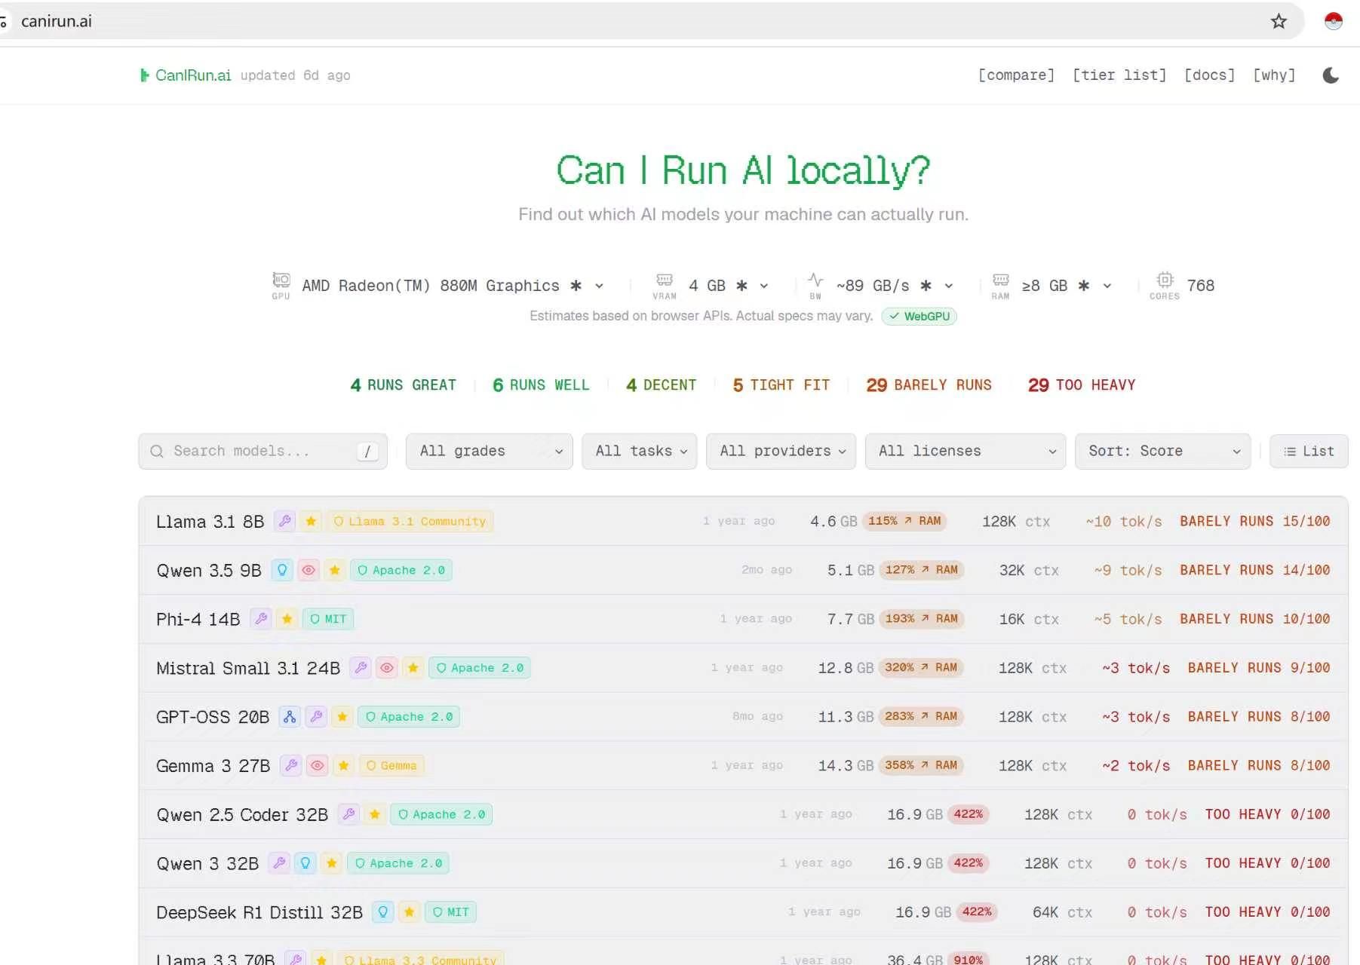
Task: Click the tool wrench icon on Llama 3.1 8B
Action: click(284, 521)
